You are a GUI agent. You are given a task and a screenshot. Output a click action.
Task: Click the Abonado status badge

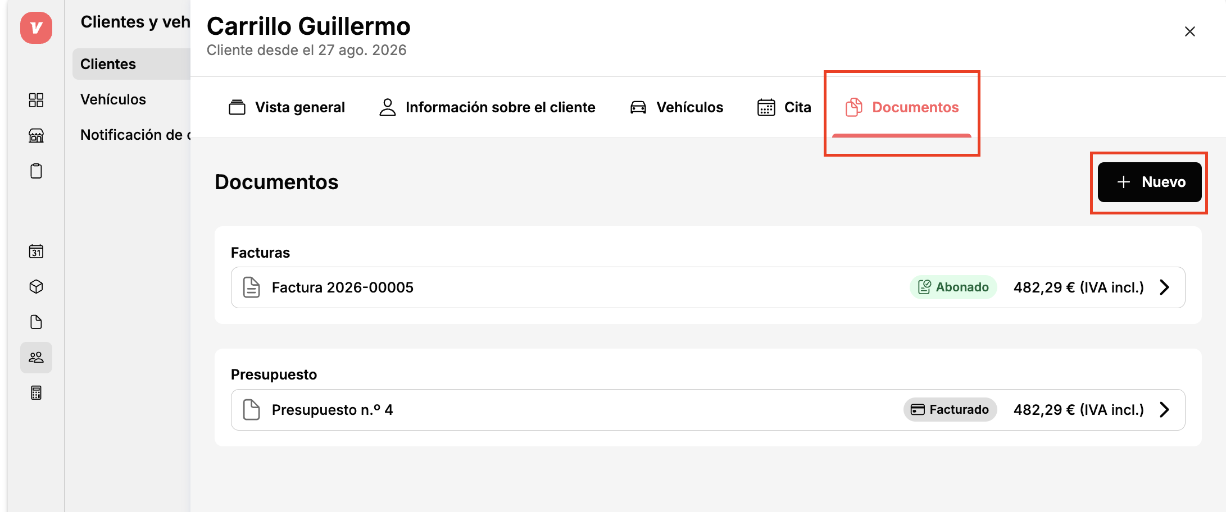[x=953, y=287]
